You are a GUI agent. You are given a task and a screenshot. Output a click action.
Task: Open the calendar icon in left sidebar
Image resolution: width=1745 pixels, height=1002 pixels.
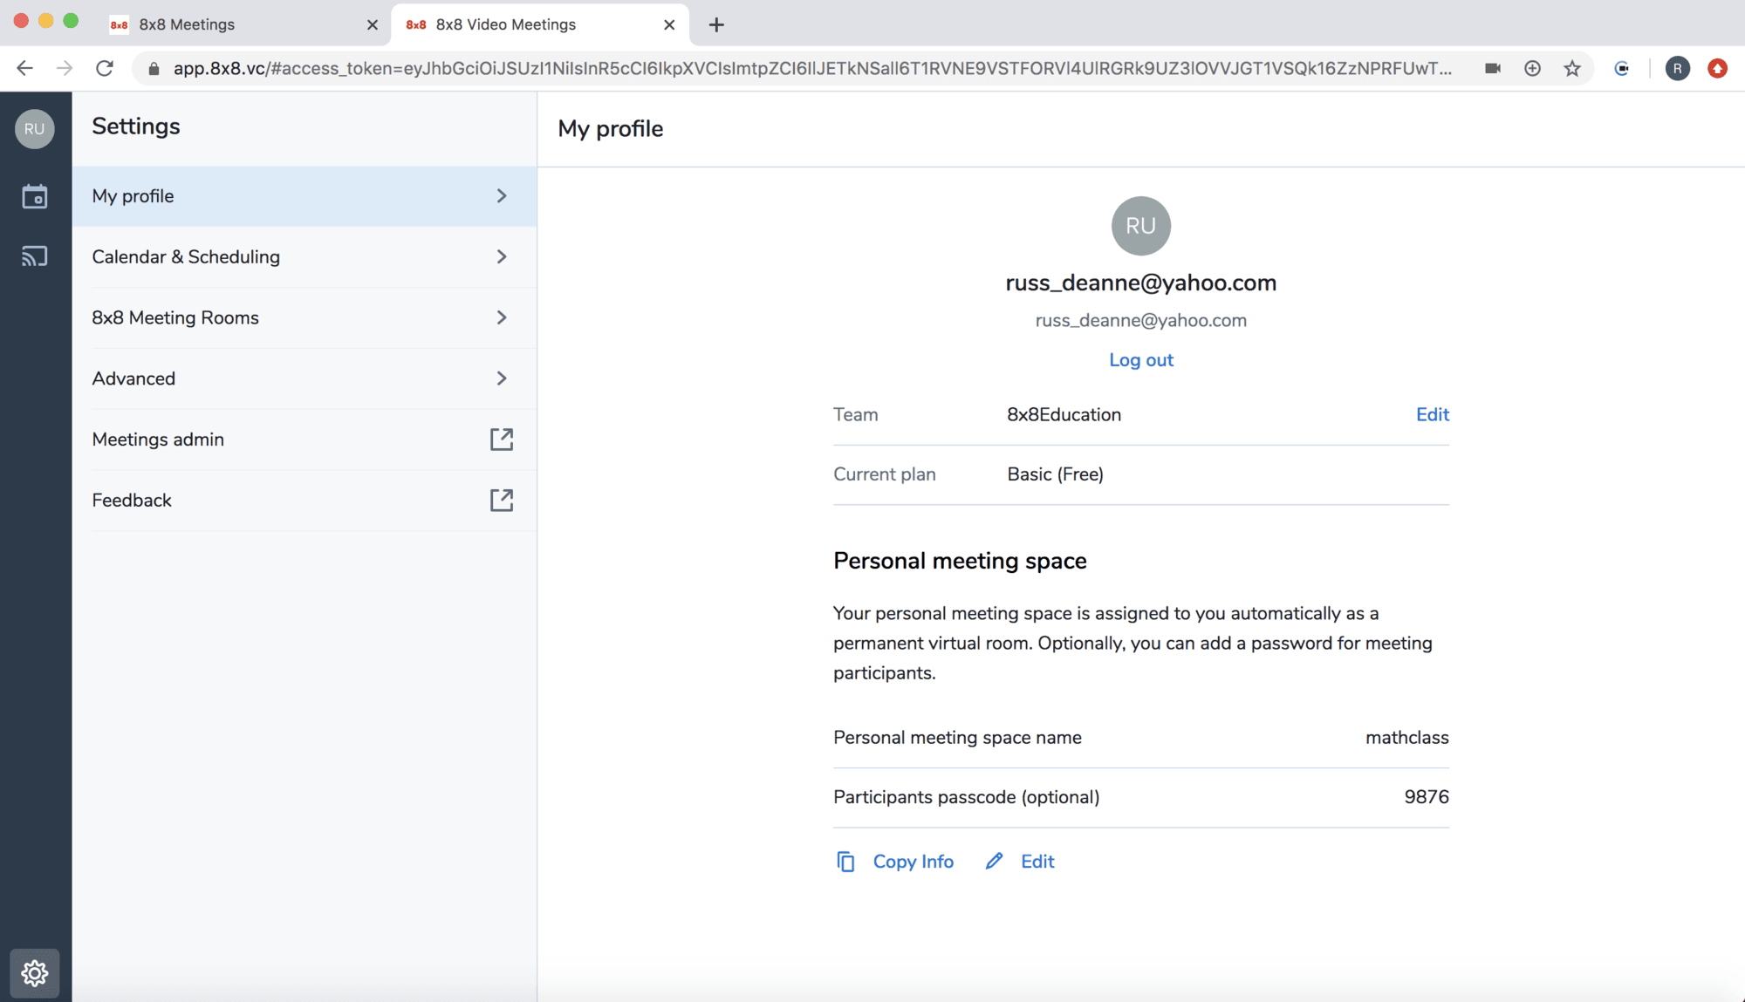tap(35, 197)
